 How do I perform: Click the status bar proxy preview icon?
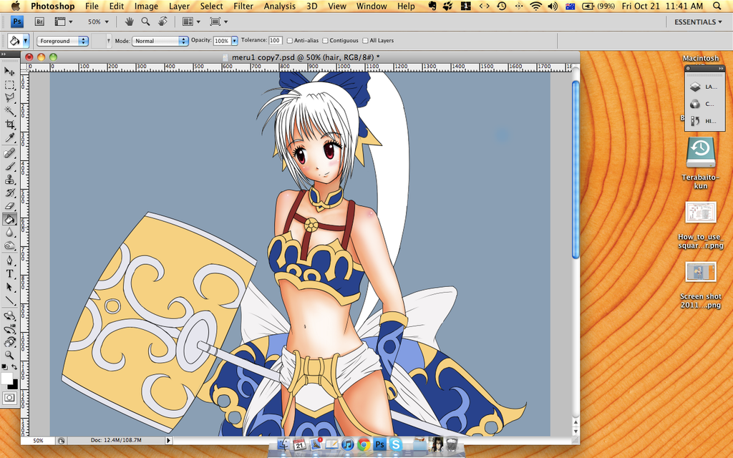coord(62,440)
